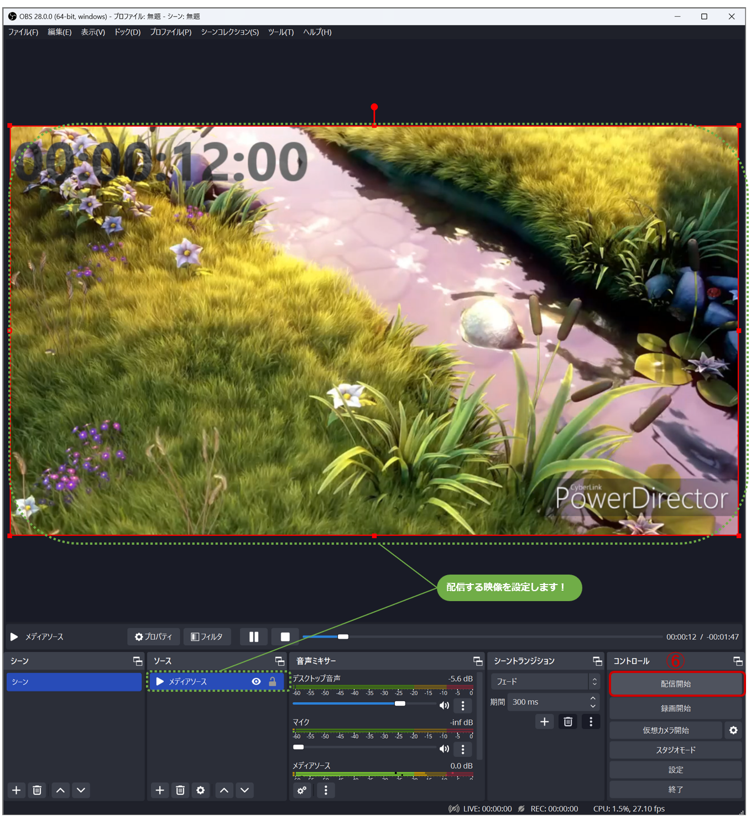Add a new source with plus icon
751x819 pixels.
pos(160,790)
